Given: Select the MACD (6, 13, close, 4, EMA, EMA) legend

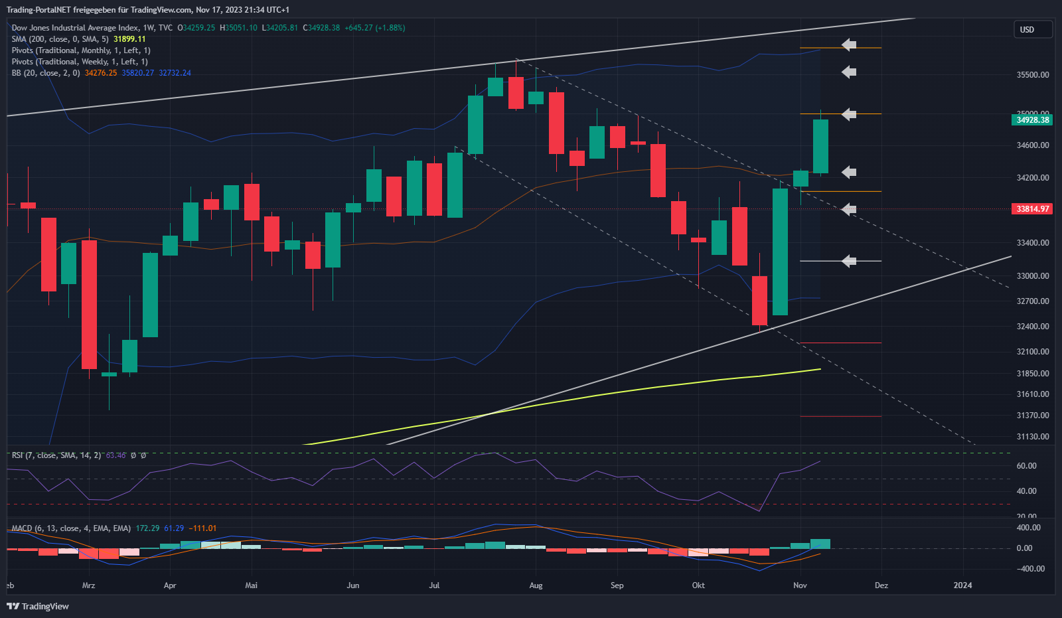Looking at the screenshot, I should (x=71, y=528).
